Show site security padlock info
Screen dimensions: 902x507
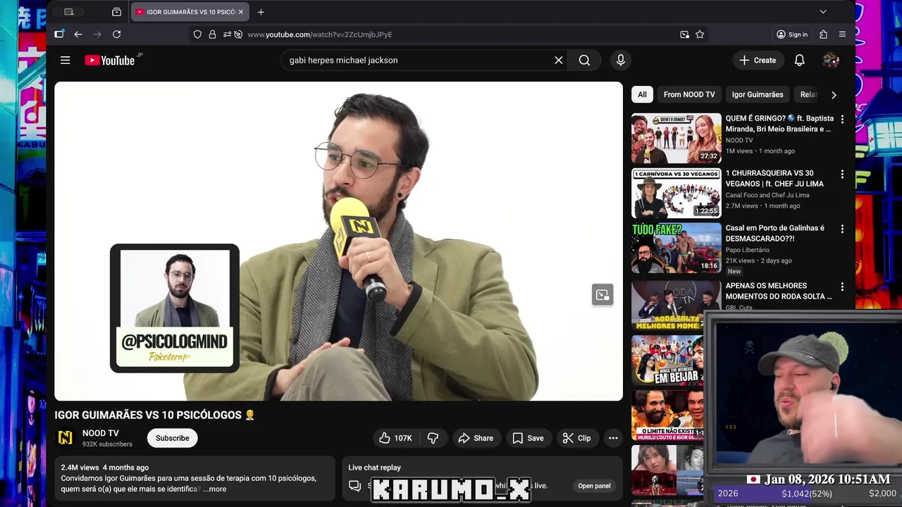(212, 35)
